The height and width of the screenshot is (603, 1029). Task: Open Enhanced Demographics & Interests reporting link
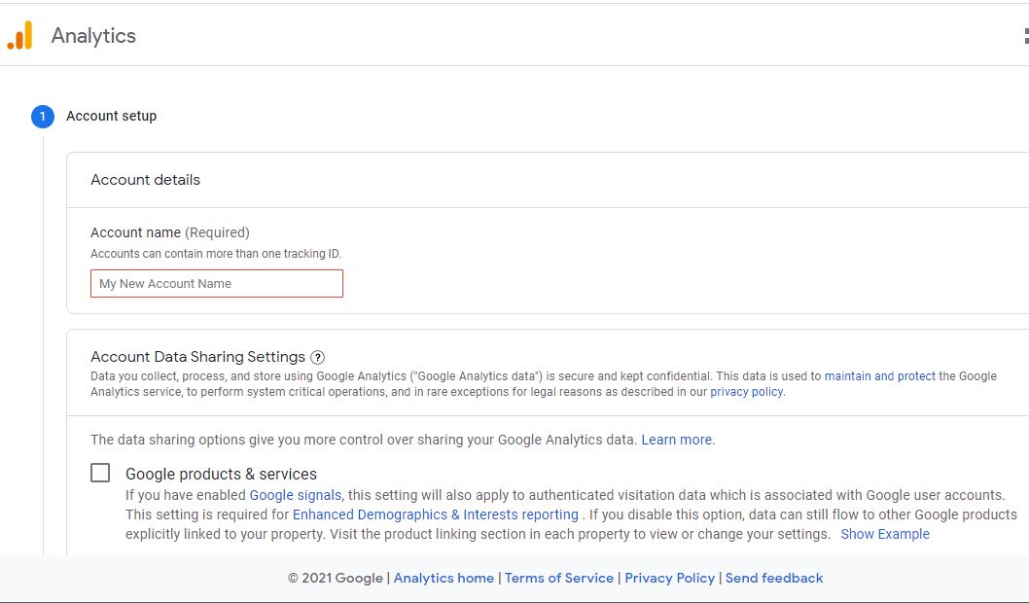(435, 514)
